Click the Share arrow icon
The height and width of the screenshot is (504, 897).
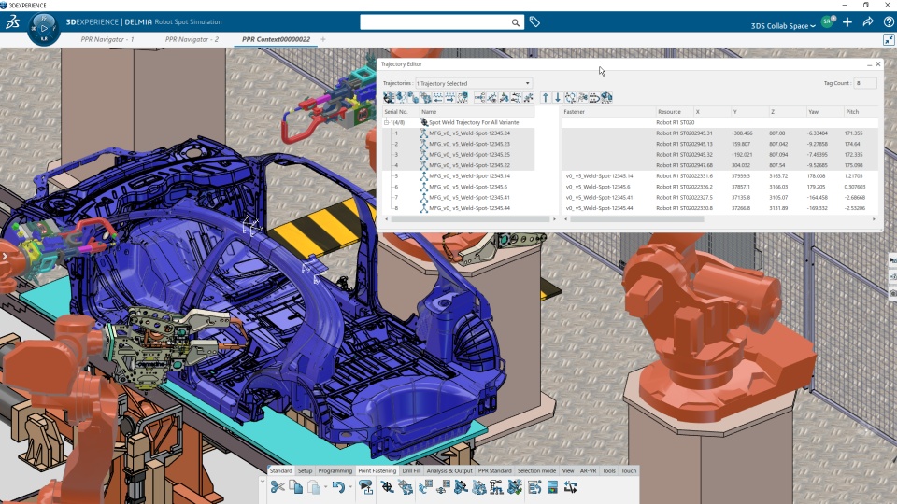[868, 21]
